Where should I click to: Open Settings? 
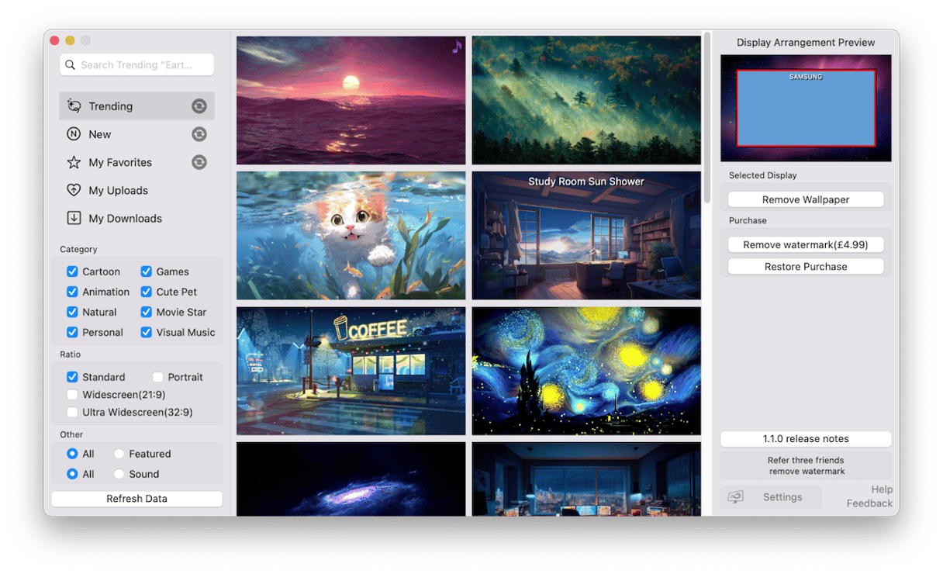771,497
